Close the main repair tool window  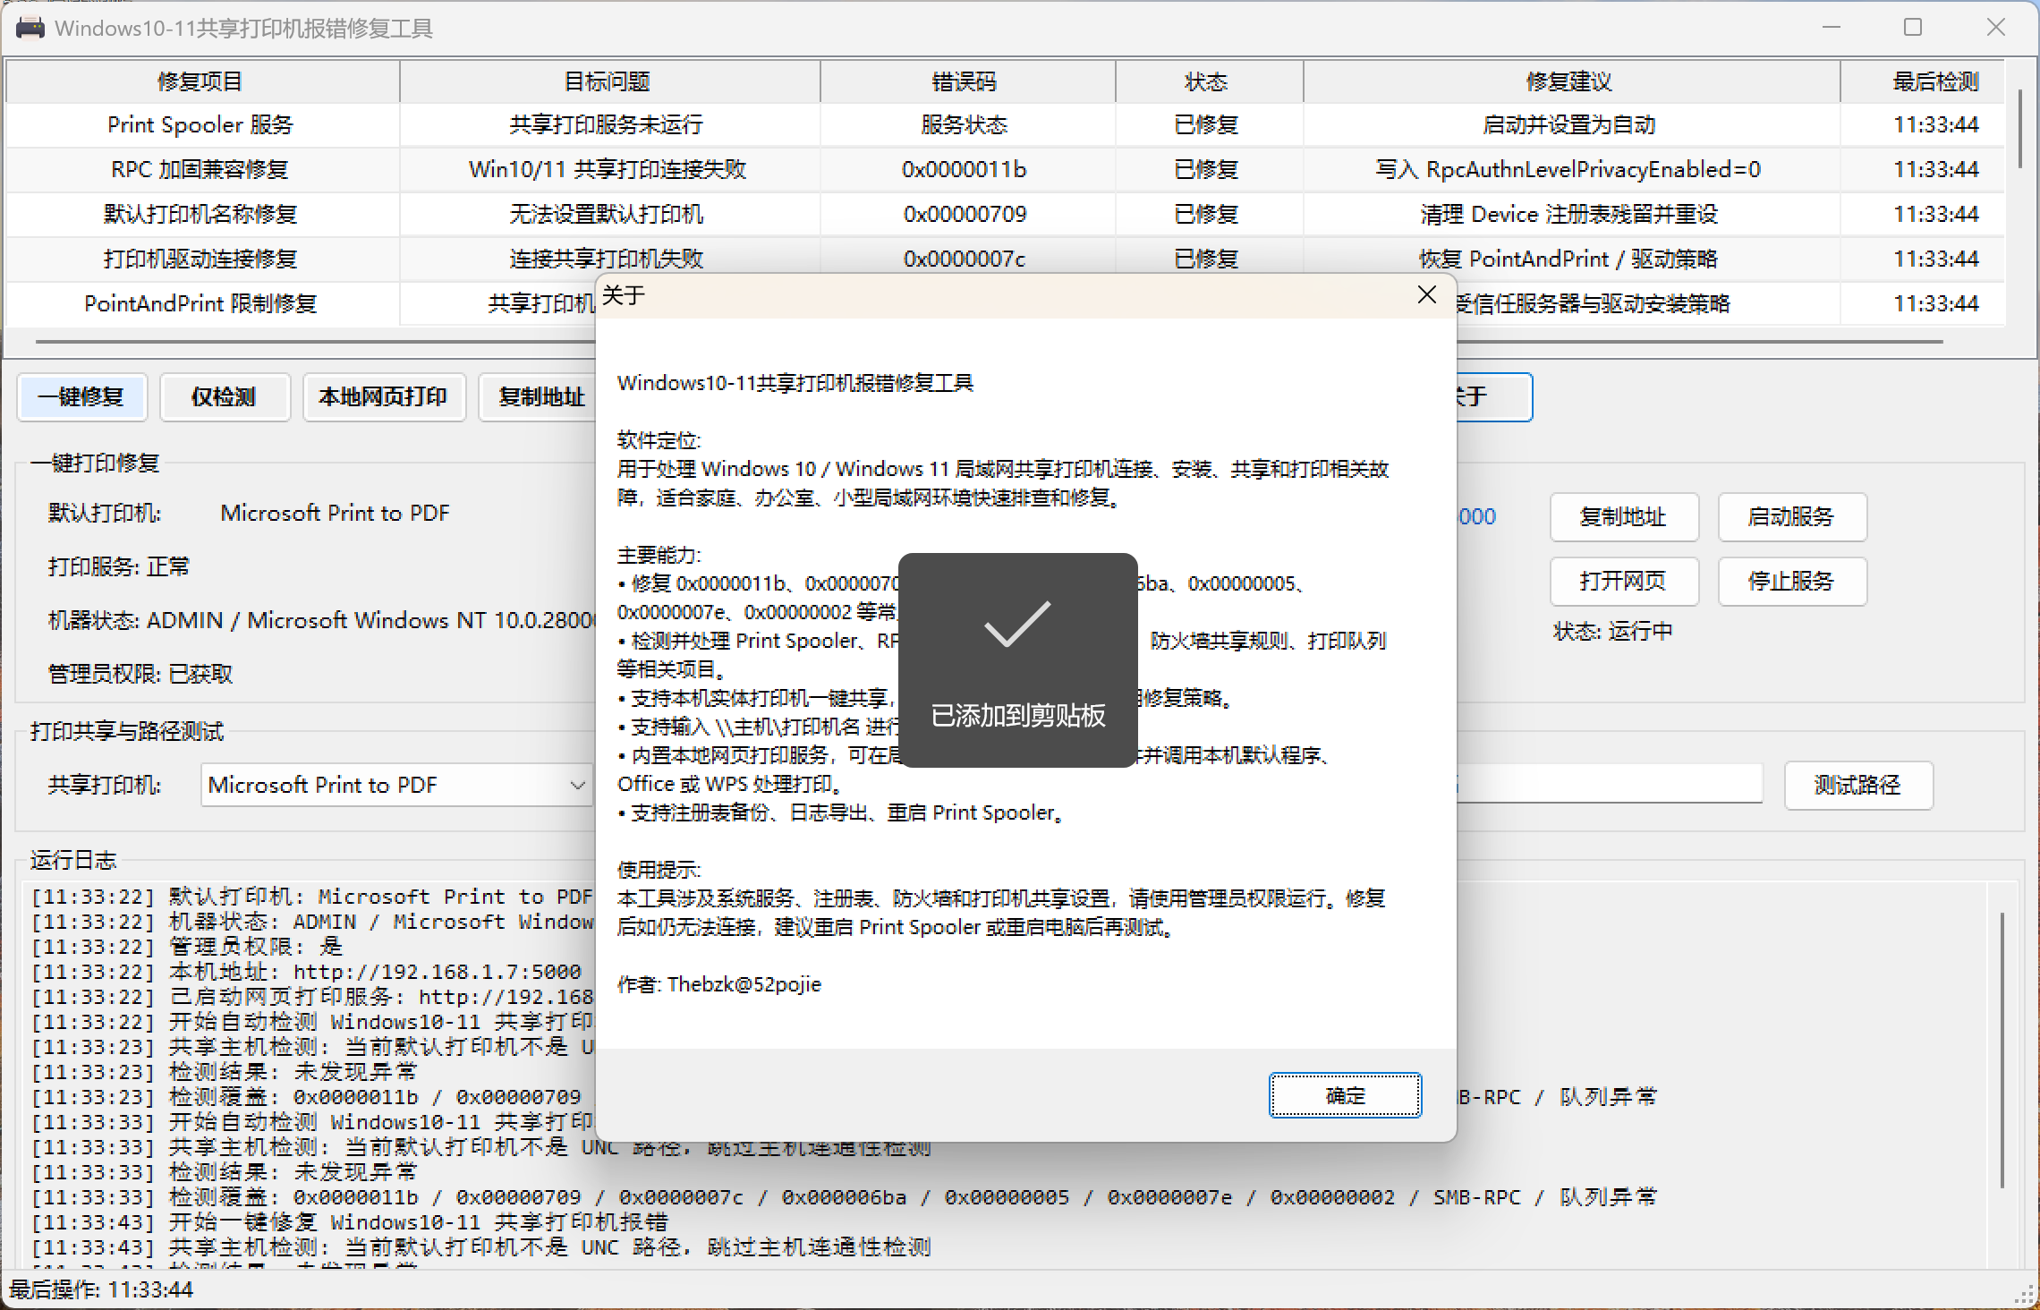[x=1996, y=28]
